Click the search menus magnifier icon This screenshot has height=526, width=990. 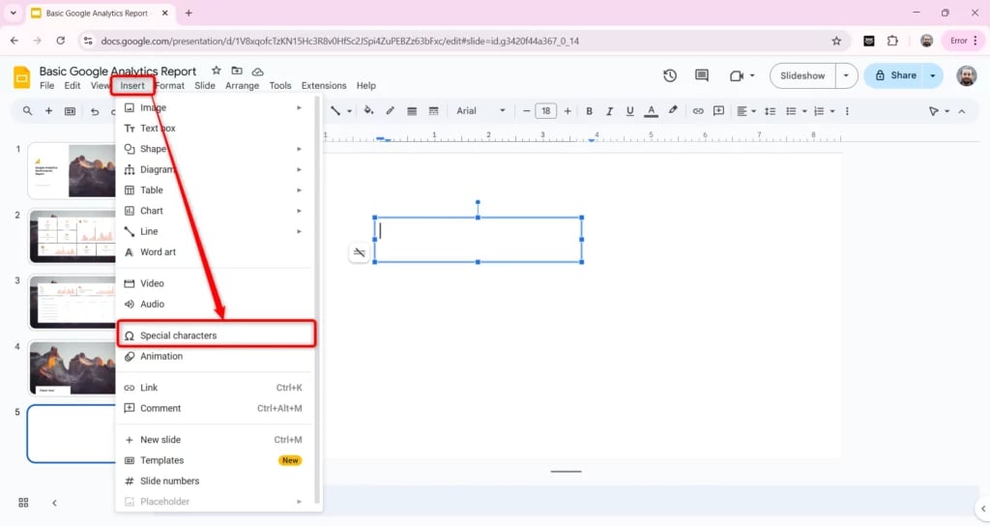click(27, 111)
